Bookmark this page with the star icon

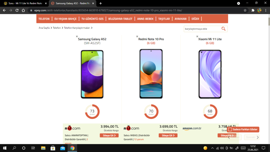245,10
